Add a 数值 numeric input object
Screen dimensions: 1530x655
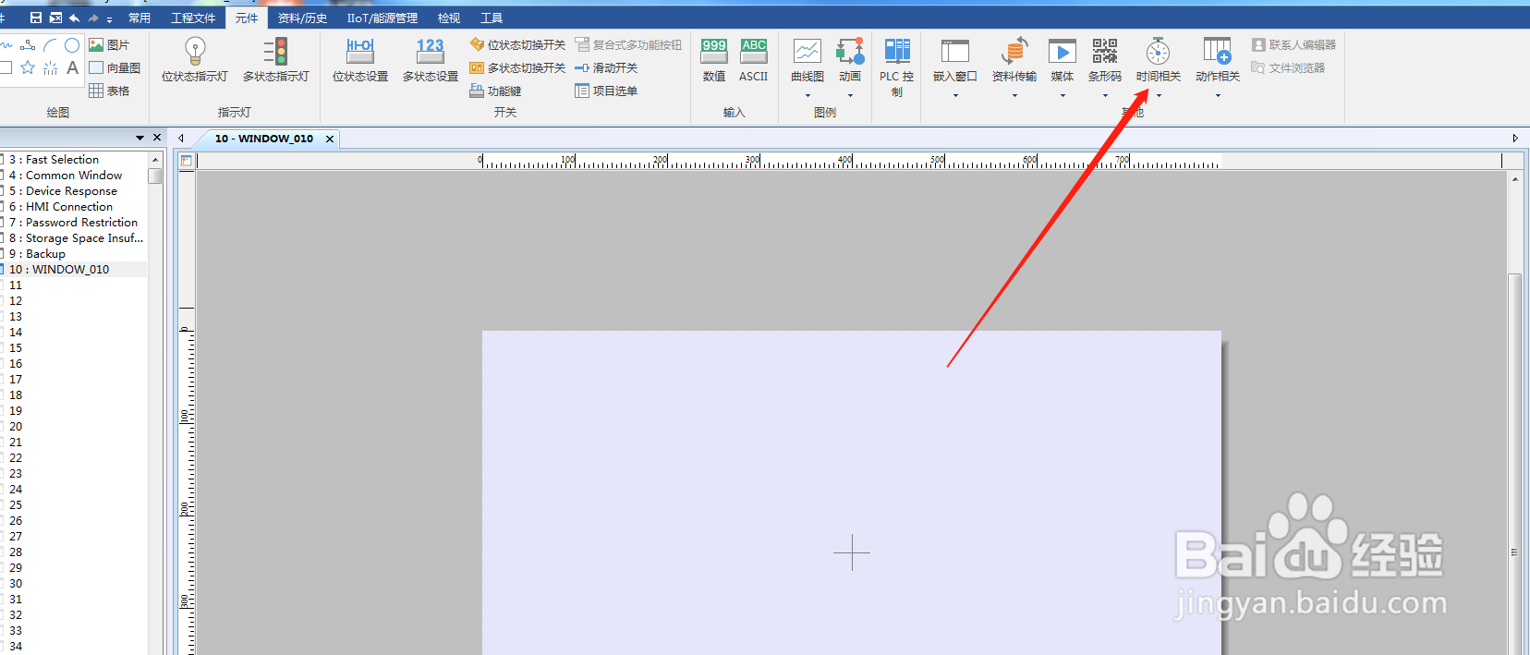pos(714,60)
